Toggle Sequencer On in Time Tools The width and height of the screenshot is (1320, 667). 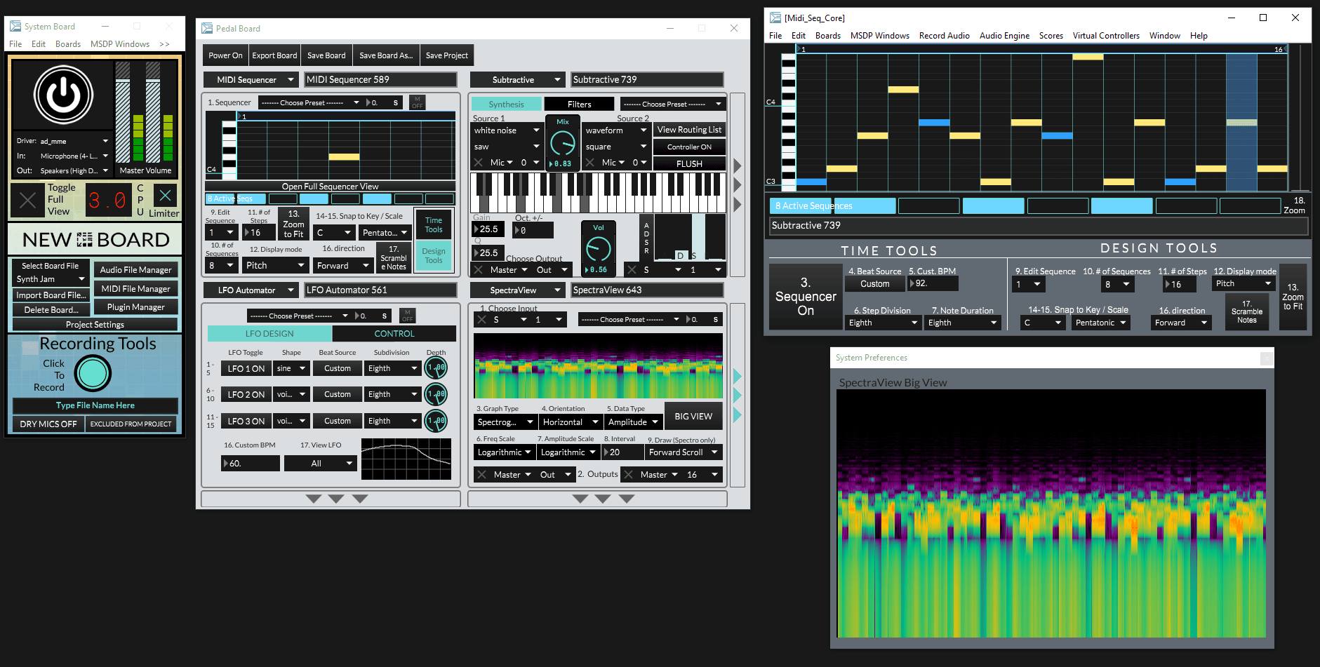(x=805, y=297)
